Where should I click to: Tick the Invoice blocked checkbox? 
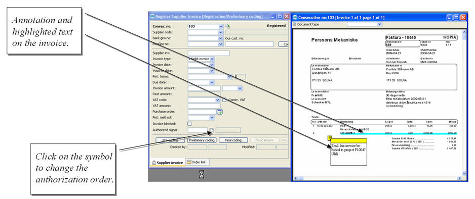[189, 124]
